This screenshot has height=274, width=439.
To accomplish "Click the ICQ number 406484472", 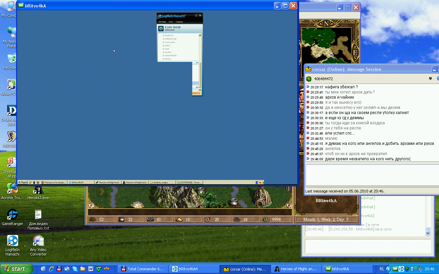I will 323,79.
